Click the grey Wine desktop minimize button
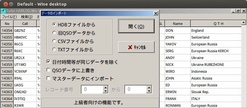Screen dimensions: 247x108 [11, 4]
